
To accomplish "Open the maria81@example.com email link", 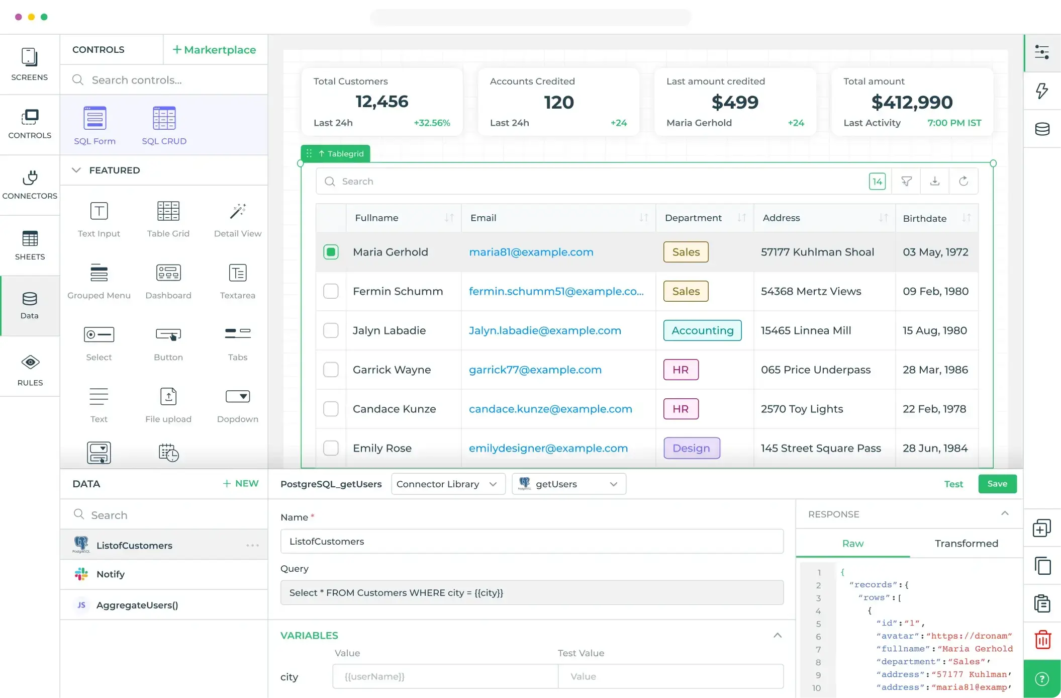I will (531, 252).
